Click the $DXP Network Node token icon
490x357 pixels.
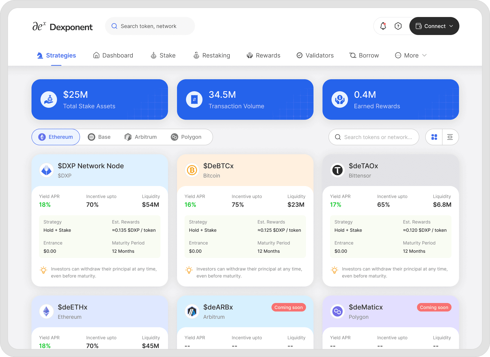[46, 170]
